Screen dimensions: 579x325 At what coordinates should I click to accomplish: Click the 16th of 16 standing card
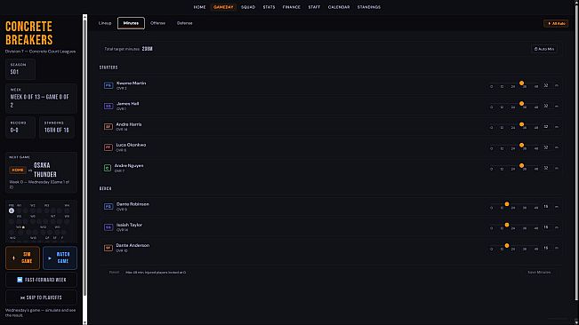(x=57, y=127)
